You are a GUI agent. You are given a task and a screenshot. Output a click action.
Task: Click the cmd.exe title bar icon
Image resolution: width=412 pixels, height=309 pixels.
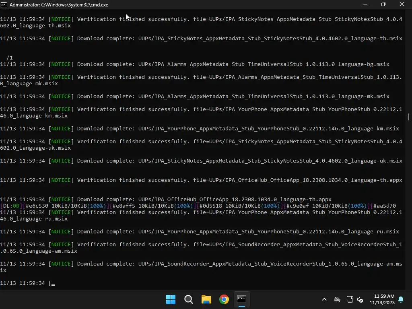tap(4, 4)
